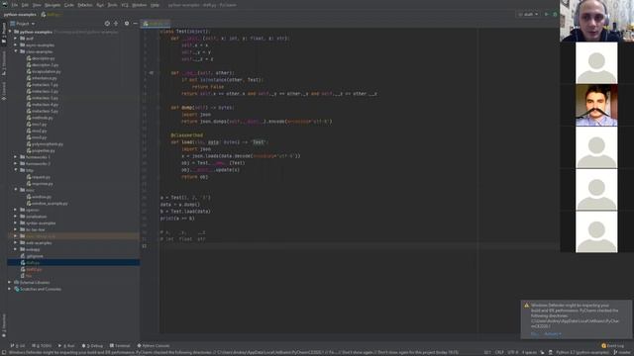Open the Favorites tool stripe
Viewport: 634px width, 356px height.
4,325
